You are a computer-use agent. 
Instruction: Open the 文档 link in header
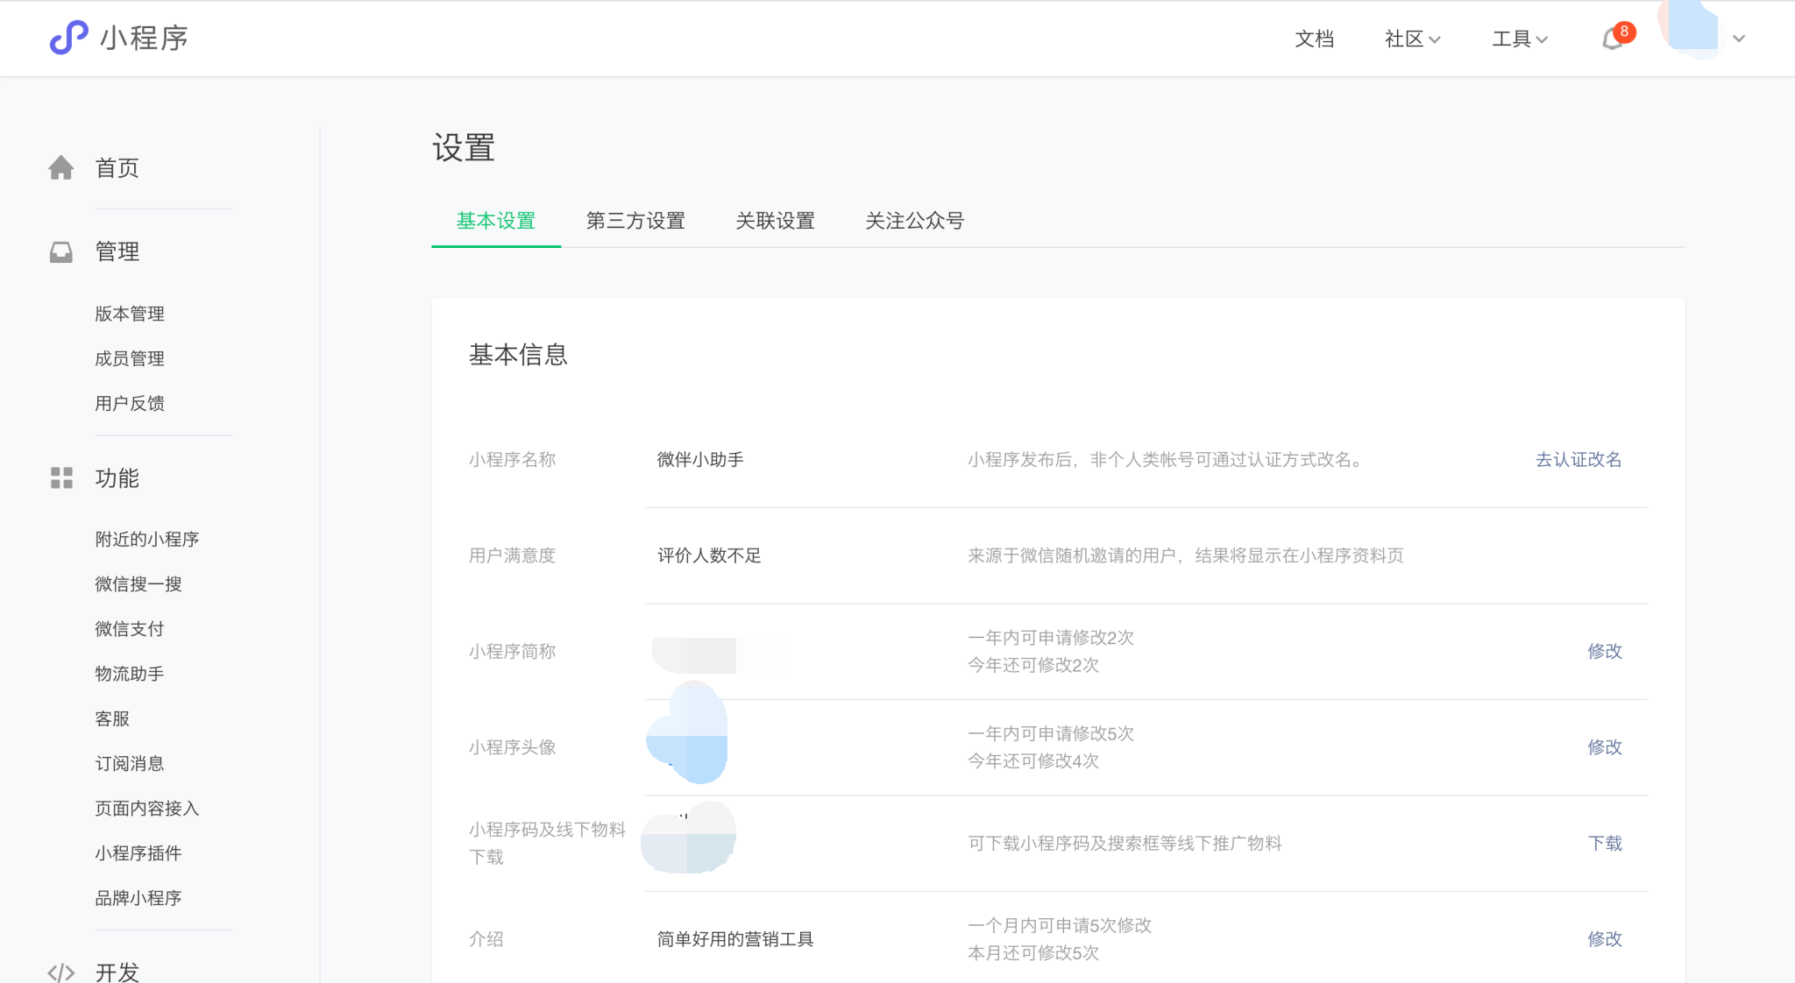coord(1314,39)
